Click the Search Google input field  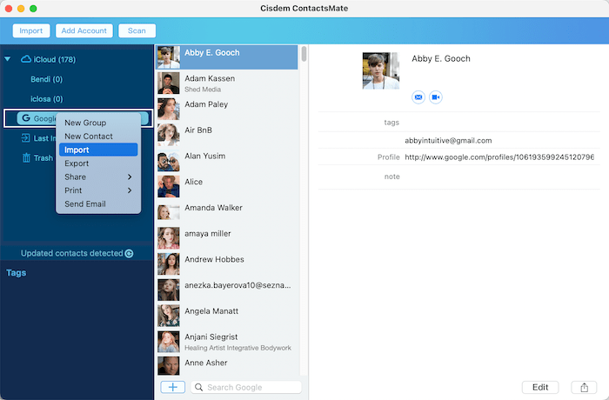[246, 387]
